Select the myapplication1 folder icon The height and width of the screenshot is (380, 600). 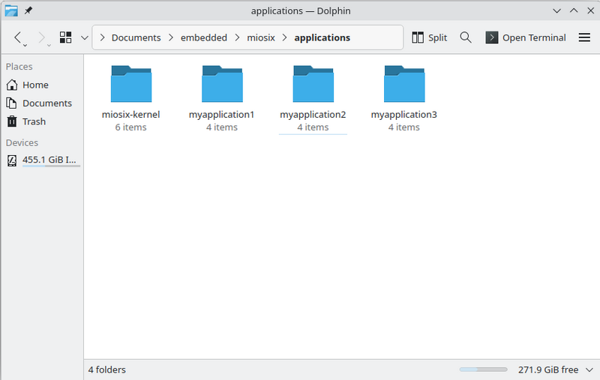(222, 84)
